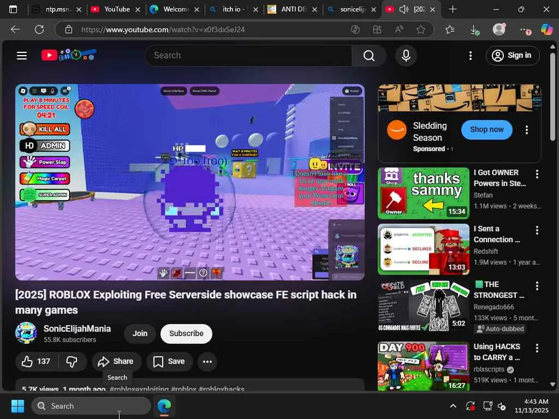Image resolution: width=559 pixels, height=419 pixels.
Task: Click the Sign in button
Action: 512,56
